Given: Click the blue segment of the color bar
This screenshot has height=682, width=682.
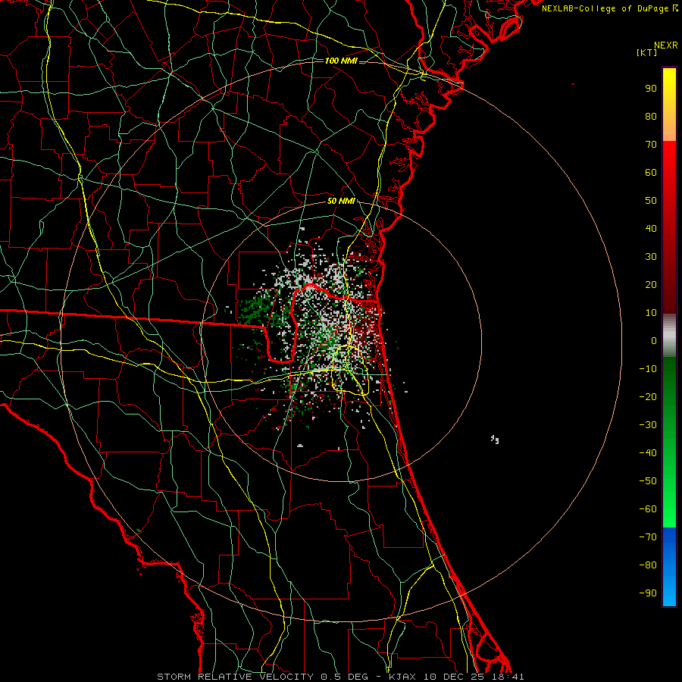Looking at the screenshot, I should tap(669, 565).
